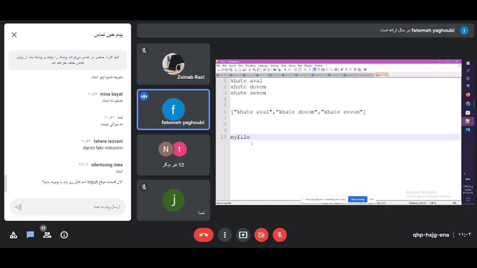The width and height of the screenshot is (477, 268).
Task: Click the present screen icon
Action: (243, 235)
